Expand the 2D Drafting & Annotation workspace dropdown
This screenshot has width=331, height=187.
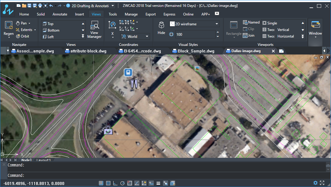point(112,6)
